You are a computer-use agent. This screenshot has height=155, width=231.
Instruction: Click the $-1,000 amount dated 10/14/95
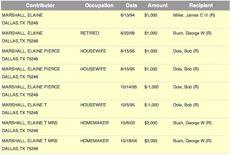[x=151, y=87]
